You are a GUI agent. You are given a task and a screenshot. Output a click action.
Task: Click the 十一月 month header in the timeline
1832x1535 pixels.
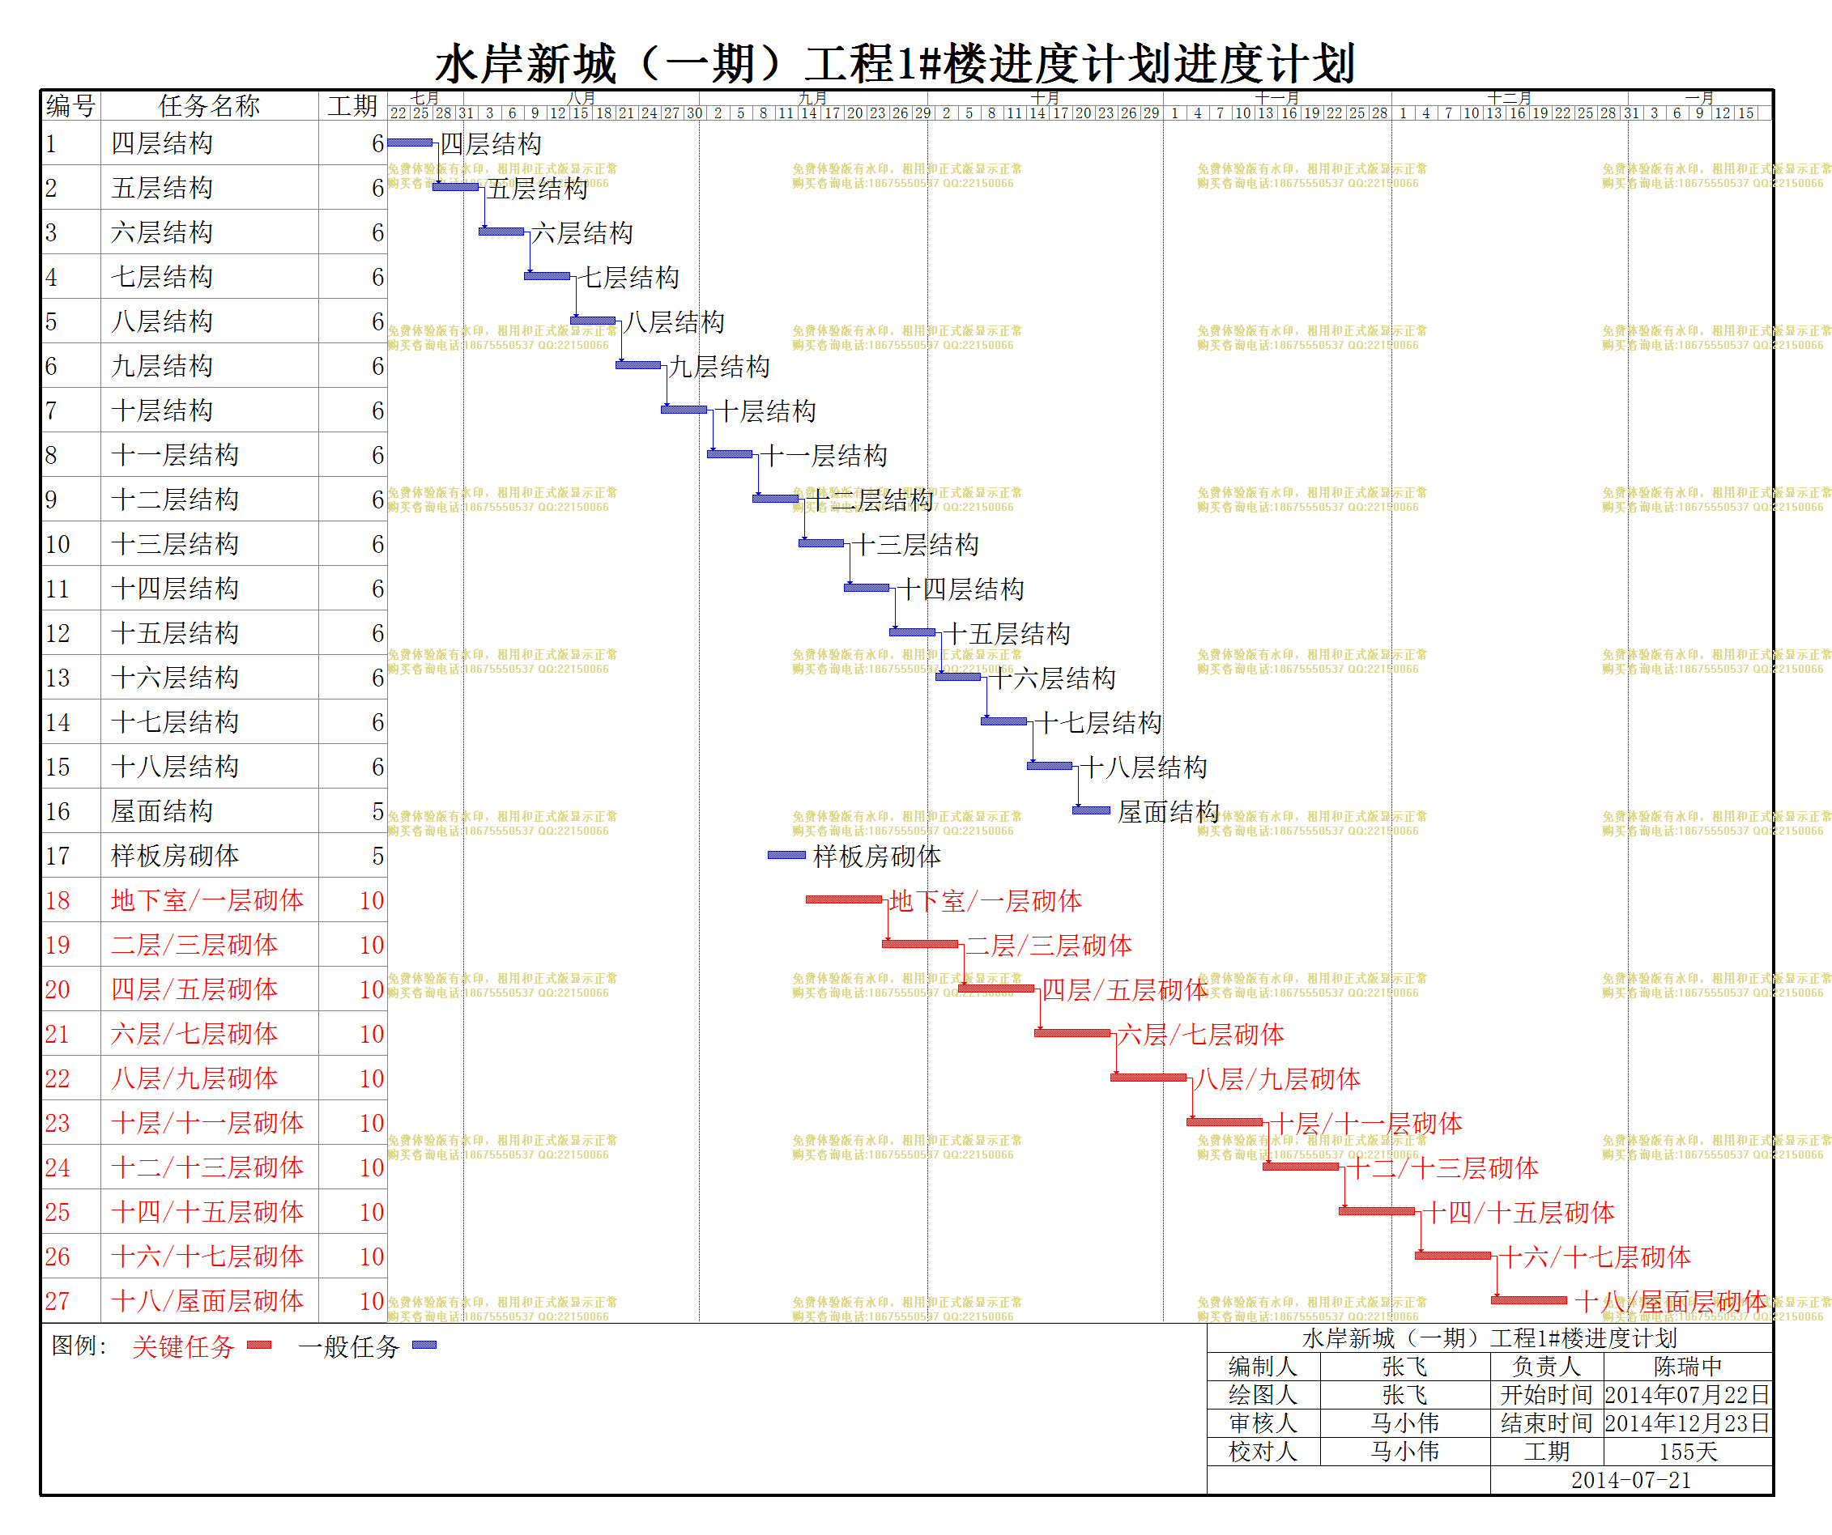coord(1277,98)
